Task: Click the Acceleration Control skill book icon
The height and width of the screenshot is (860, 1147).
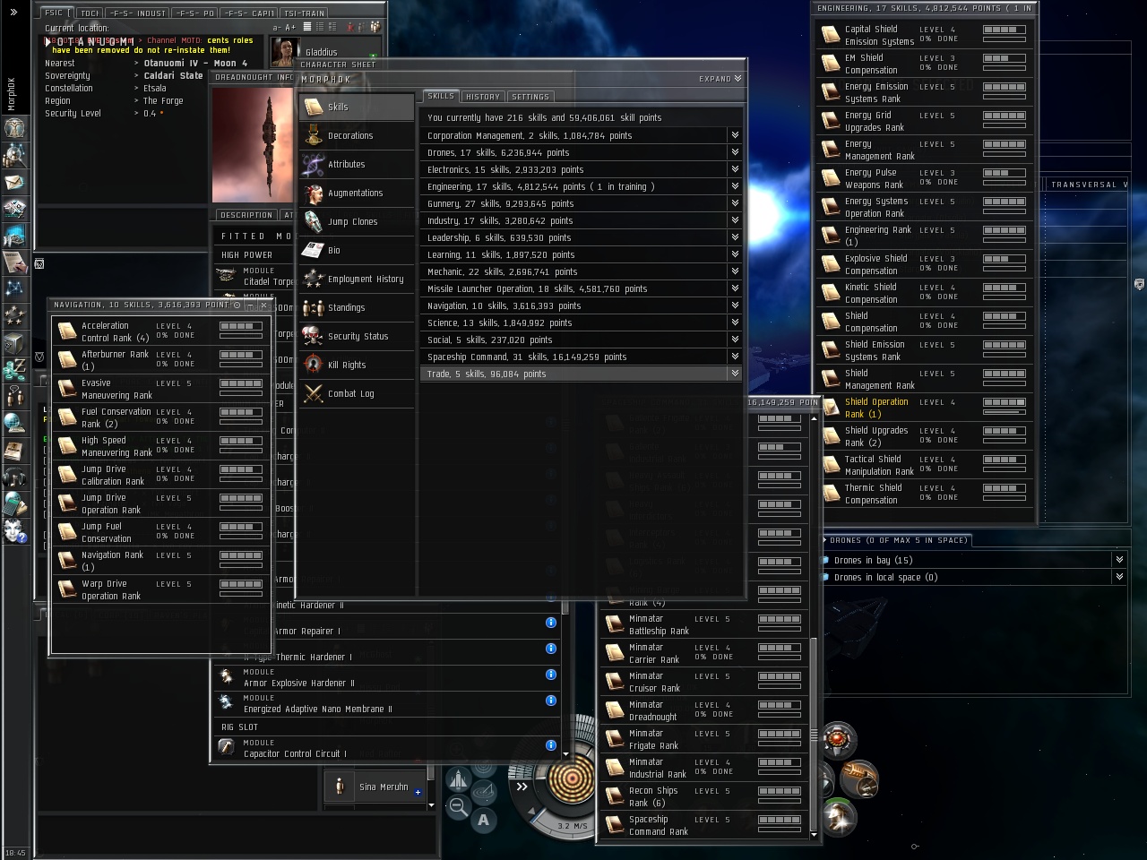Action: (x=66, y=331)
